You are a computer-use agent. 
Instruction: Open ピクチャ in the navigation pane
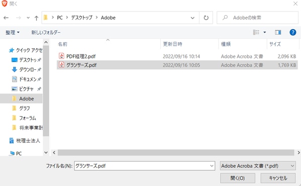pyautogui.click(x=26, y=89)
